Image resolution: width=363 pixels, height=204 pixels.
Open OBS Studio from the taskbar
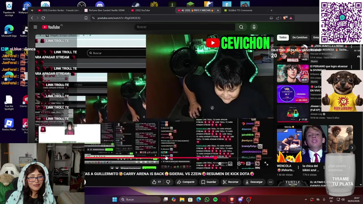(x=249, y=199)
